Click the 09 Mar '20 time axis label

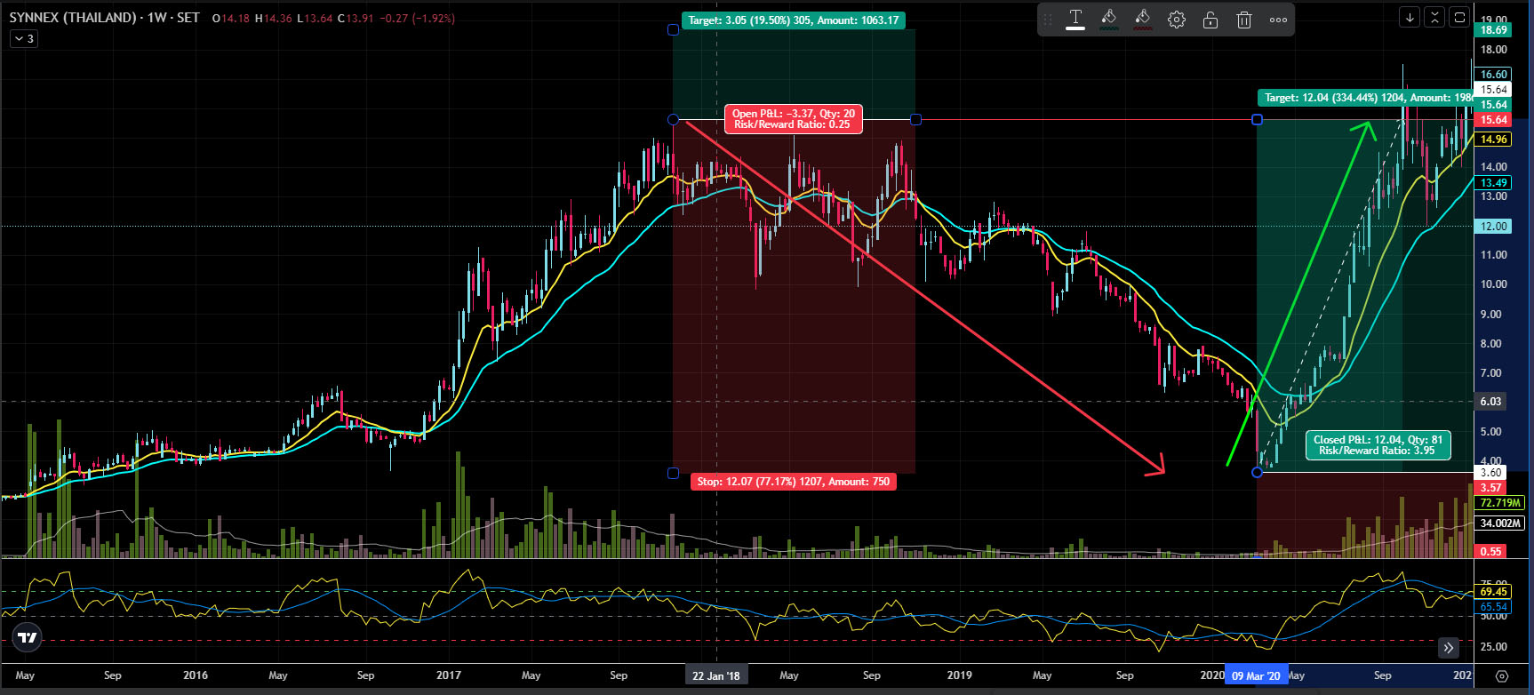click(x=1256, y=675)
